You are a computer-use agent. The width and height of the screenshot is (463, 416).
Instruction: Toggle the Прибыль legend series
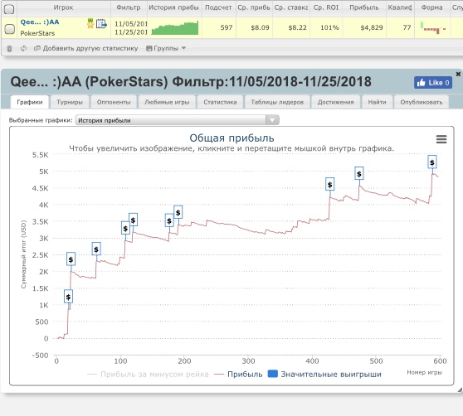click(239, 375)
